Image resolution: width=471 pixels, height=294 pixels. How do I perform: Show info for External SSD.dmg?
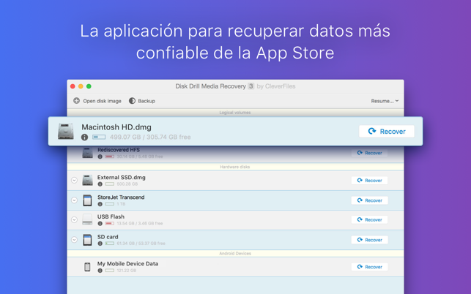pos(100,184)
